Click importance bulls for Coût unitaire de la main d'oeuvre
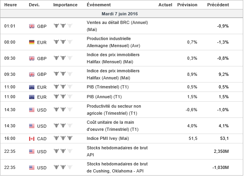This screenshot has width=244, height=176. pyautogui.click(x=63, y=126)
